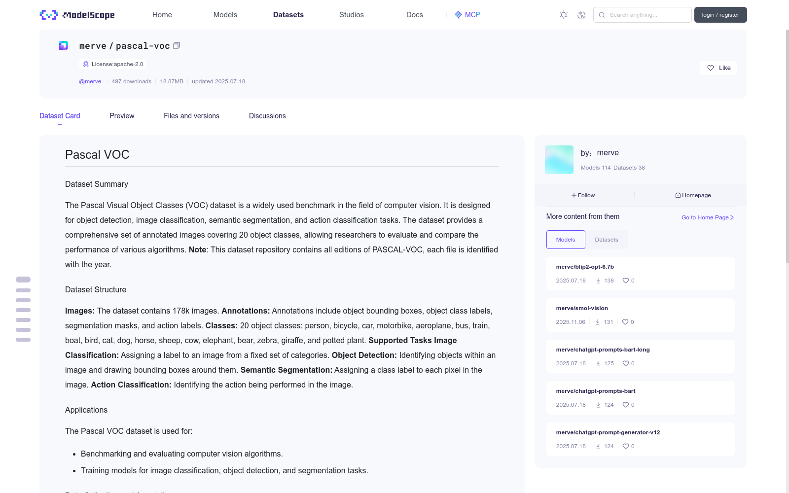The image size is (789, 493).
Task: Click the Pascal VOC heading
Action: (x=97, y=155)
